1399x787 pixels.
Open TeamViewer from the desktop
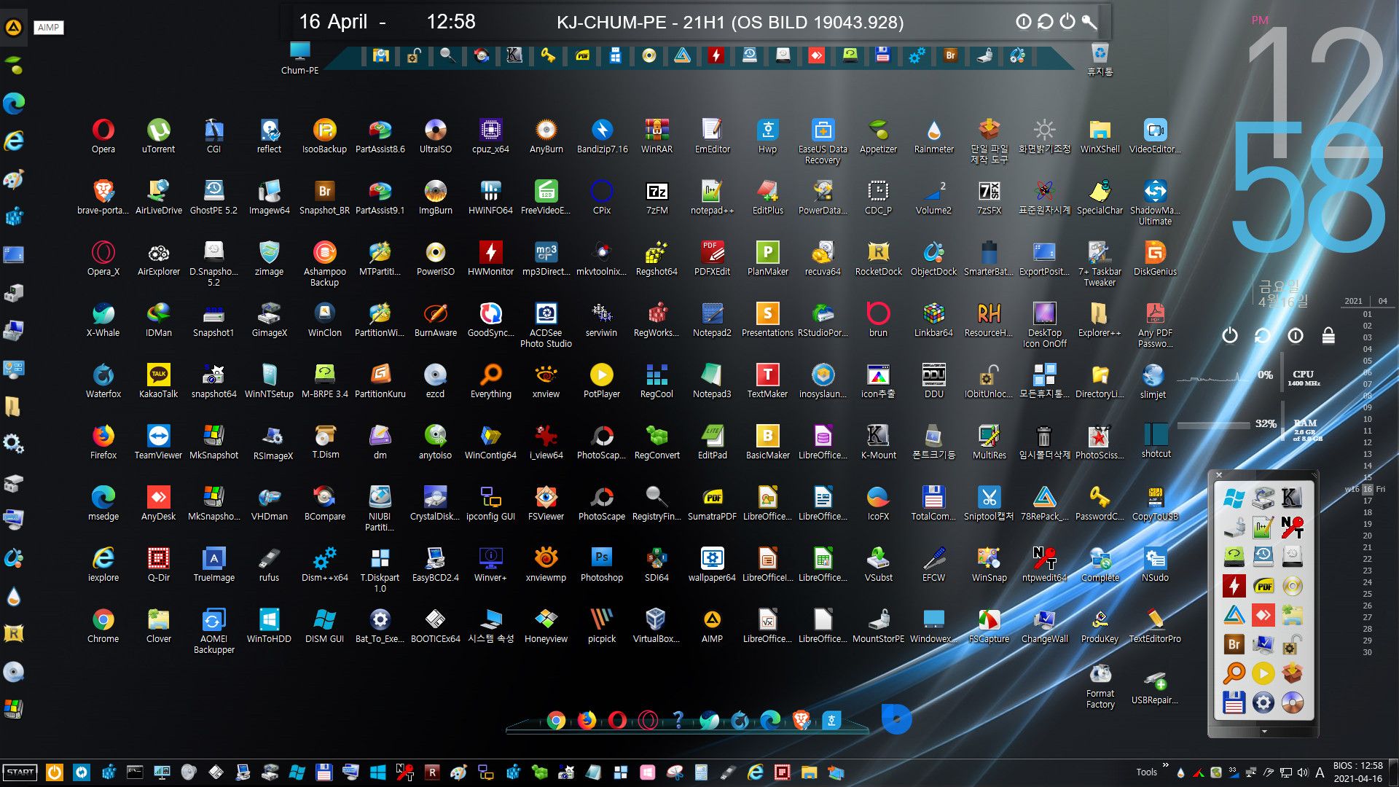click(158, 442)
